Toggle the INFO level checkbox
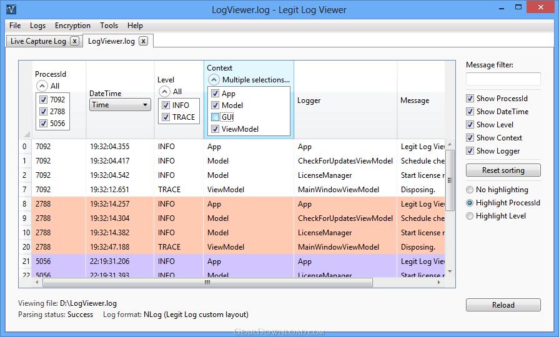Image resolution: width=559 pixels, height=337 pixels. (x=166, y=105)
